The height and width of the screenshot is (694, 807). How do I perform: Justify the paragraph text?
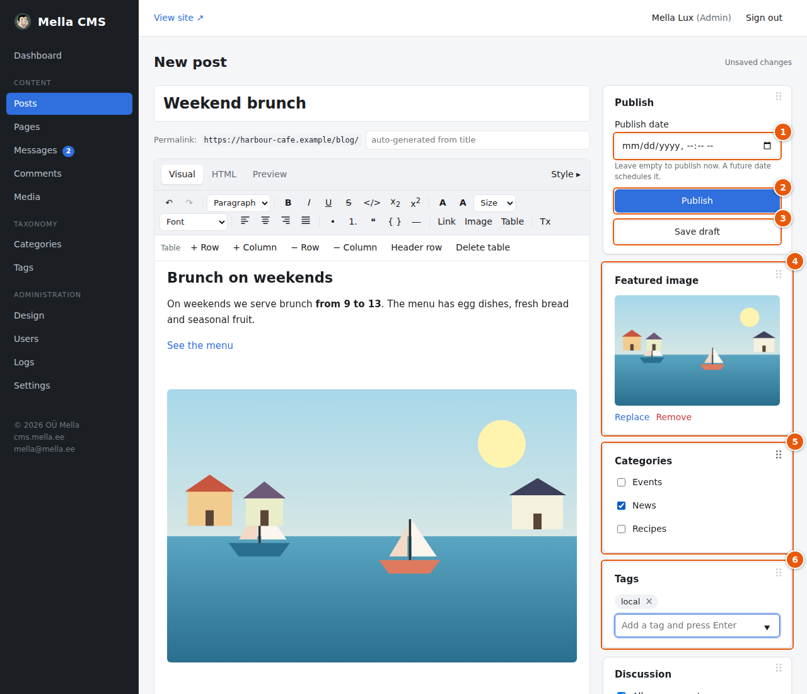(x=306, y=221)
